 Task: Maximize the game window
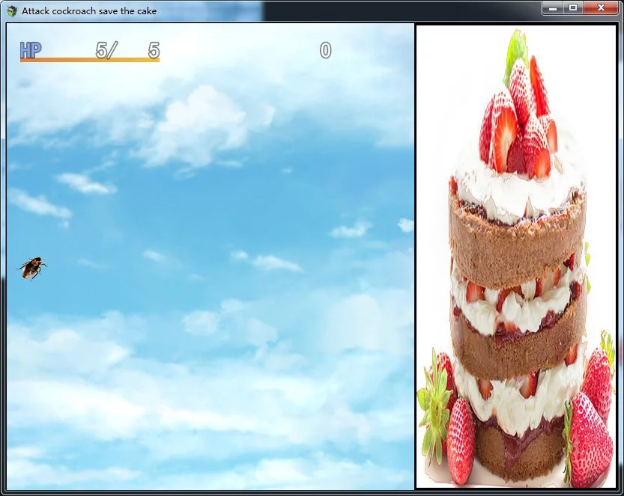coord(573,8)
